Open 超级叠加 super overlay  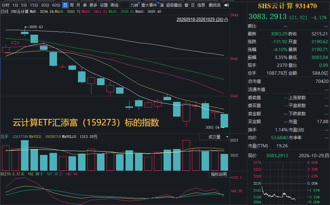(x=174, y=5)
